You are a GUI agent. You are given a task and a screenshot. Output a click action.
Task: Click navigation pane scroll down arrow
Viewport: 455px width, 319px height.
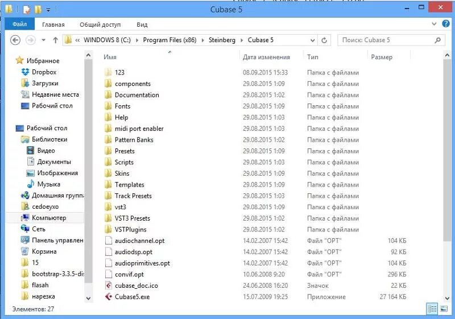pyautogui.click(x=89, y=298)
